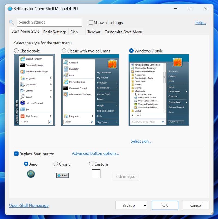Image resolution: width=218 pixels, height=219 pixels.
Task: Open the Select skin link
Action: coord(141,141)
